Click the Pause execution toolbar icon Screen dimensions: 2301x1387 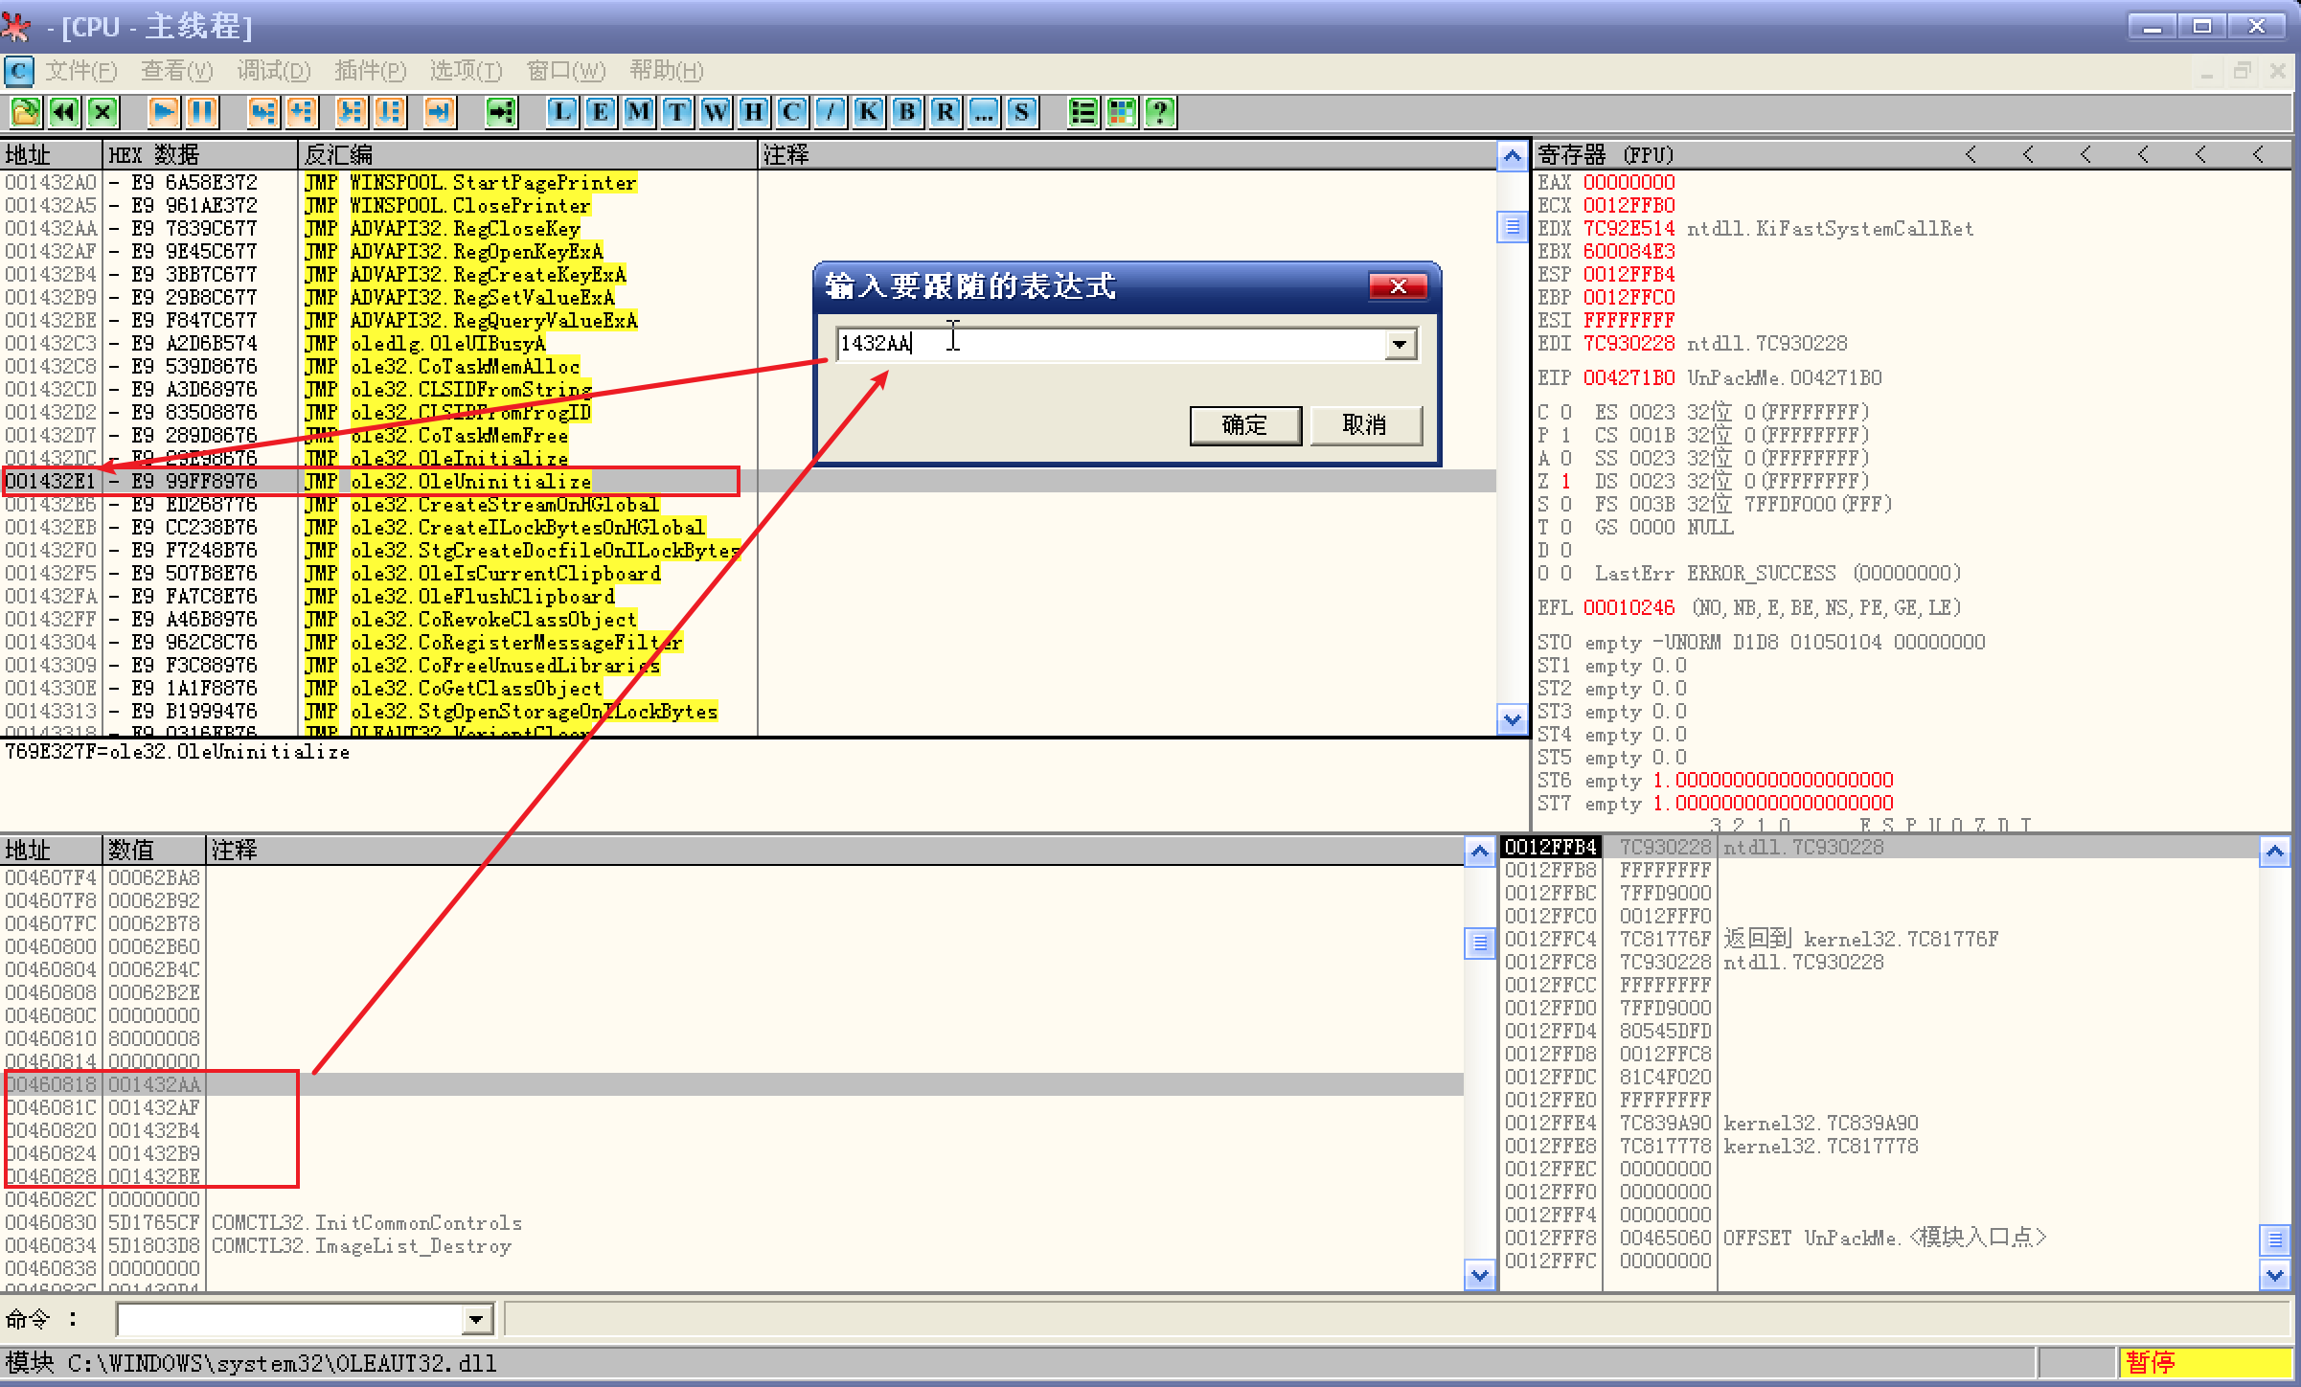[202, 112]
